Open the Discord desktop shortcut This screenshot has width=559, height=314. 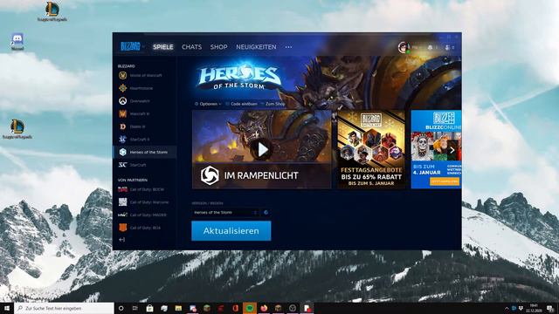tap(17, 41)
